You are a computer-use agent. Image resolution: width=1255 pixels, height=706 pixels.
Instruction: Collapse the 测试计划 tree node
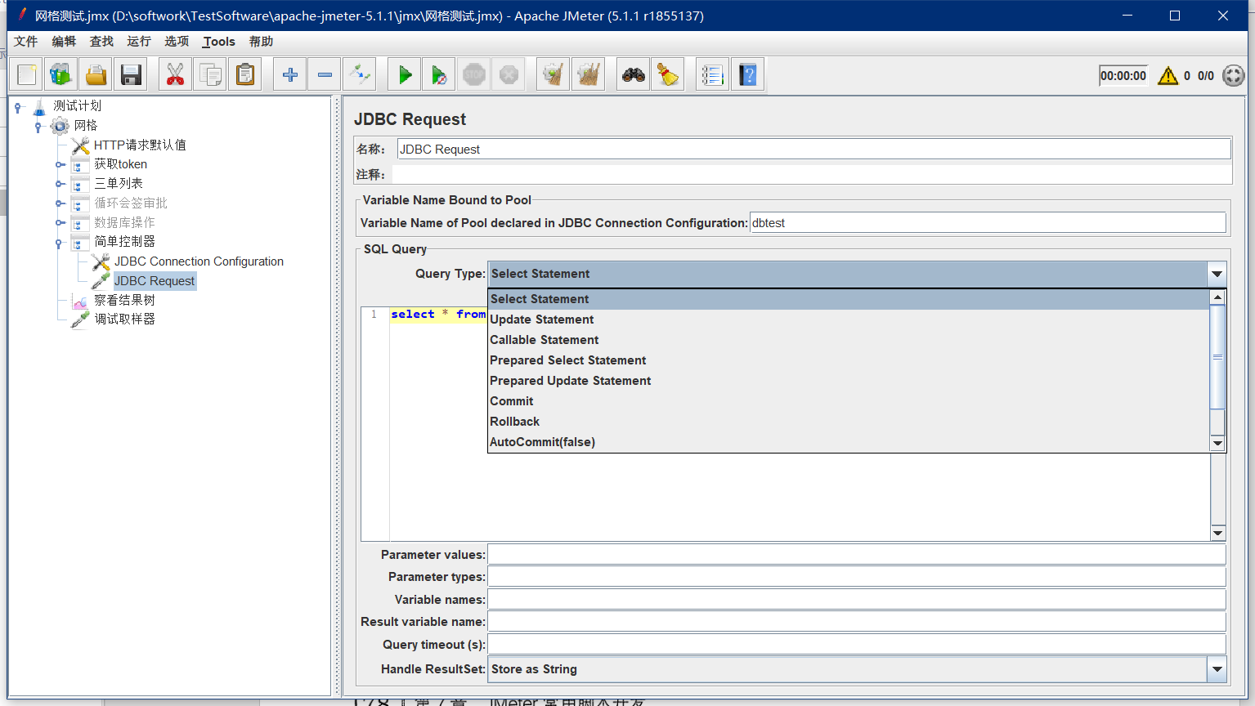19,107
